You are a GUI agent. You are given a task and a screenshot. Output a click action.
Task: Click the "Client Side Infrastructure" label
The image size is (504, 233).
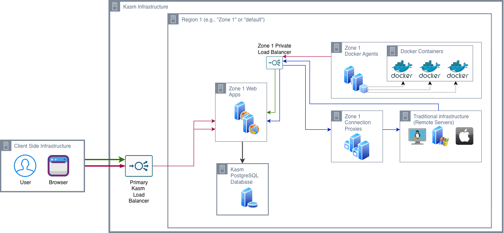(43, 146)
